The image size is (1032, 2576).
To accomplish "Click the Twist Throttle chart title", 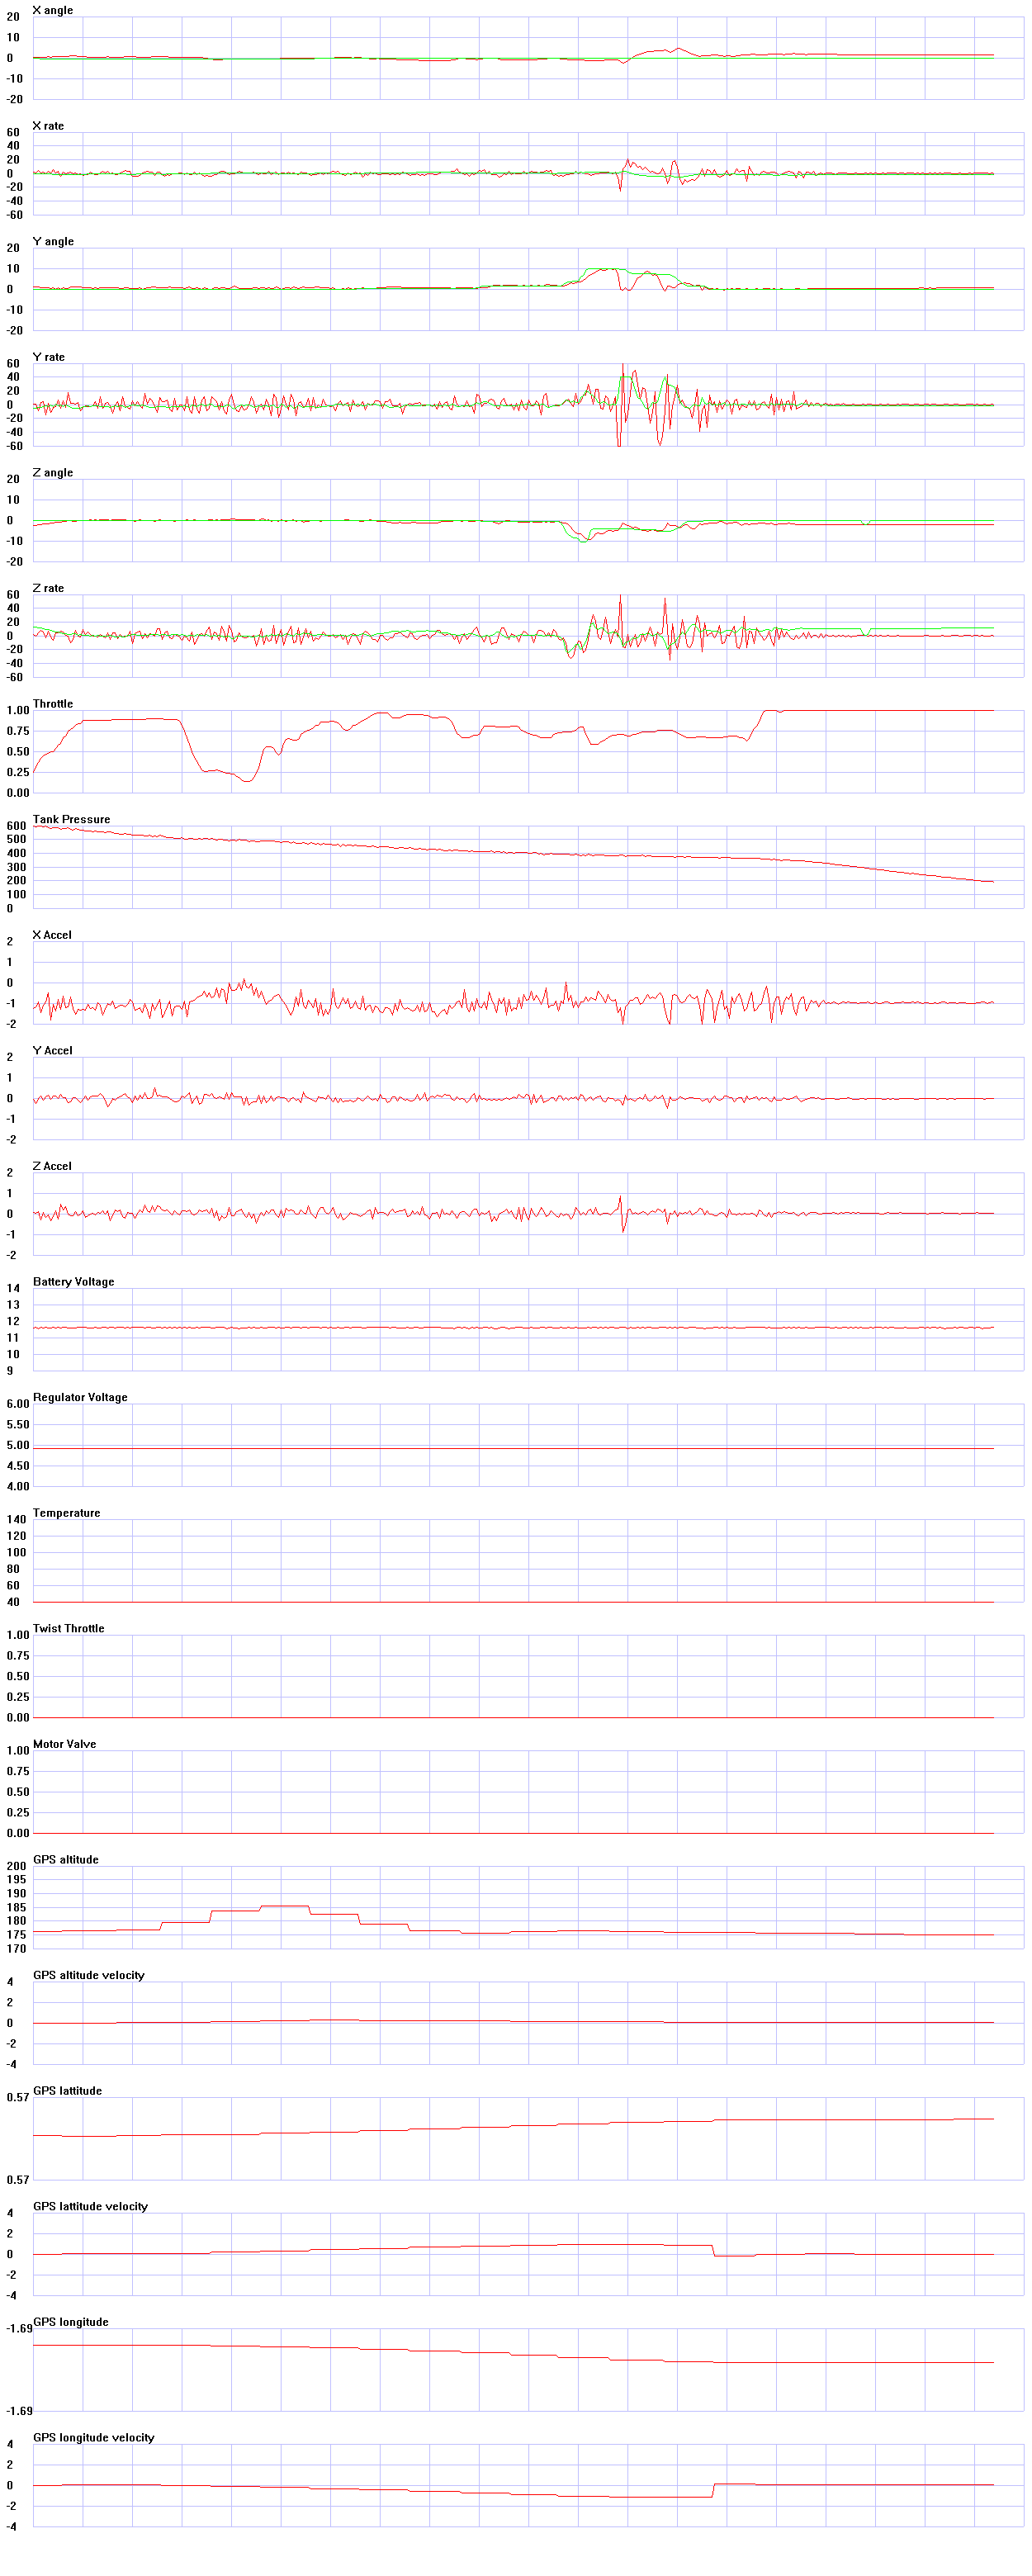I will pos(68,1627).
